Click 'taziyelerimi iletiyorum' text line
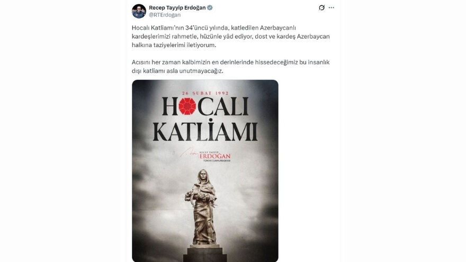The image size is (466, 262). click(x=185, y=45)
